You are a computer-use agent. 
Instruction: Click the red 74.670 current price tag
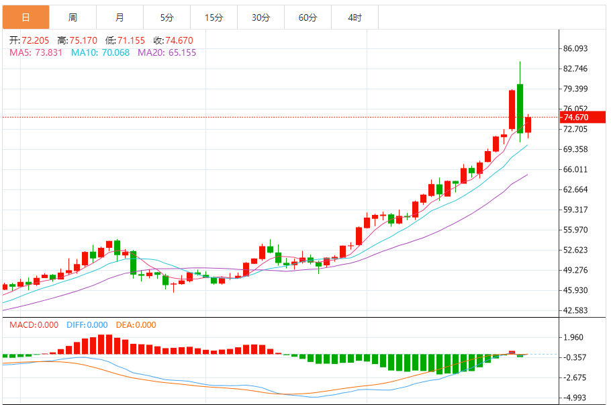pyautogui.click(x=575, y=118)
